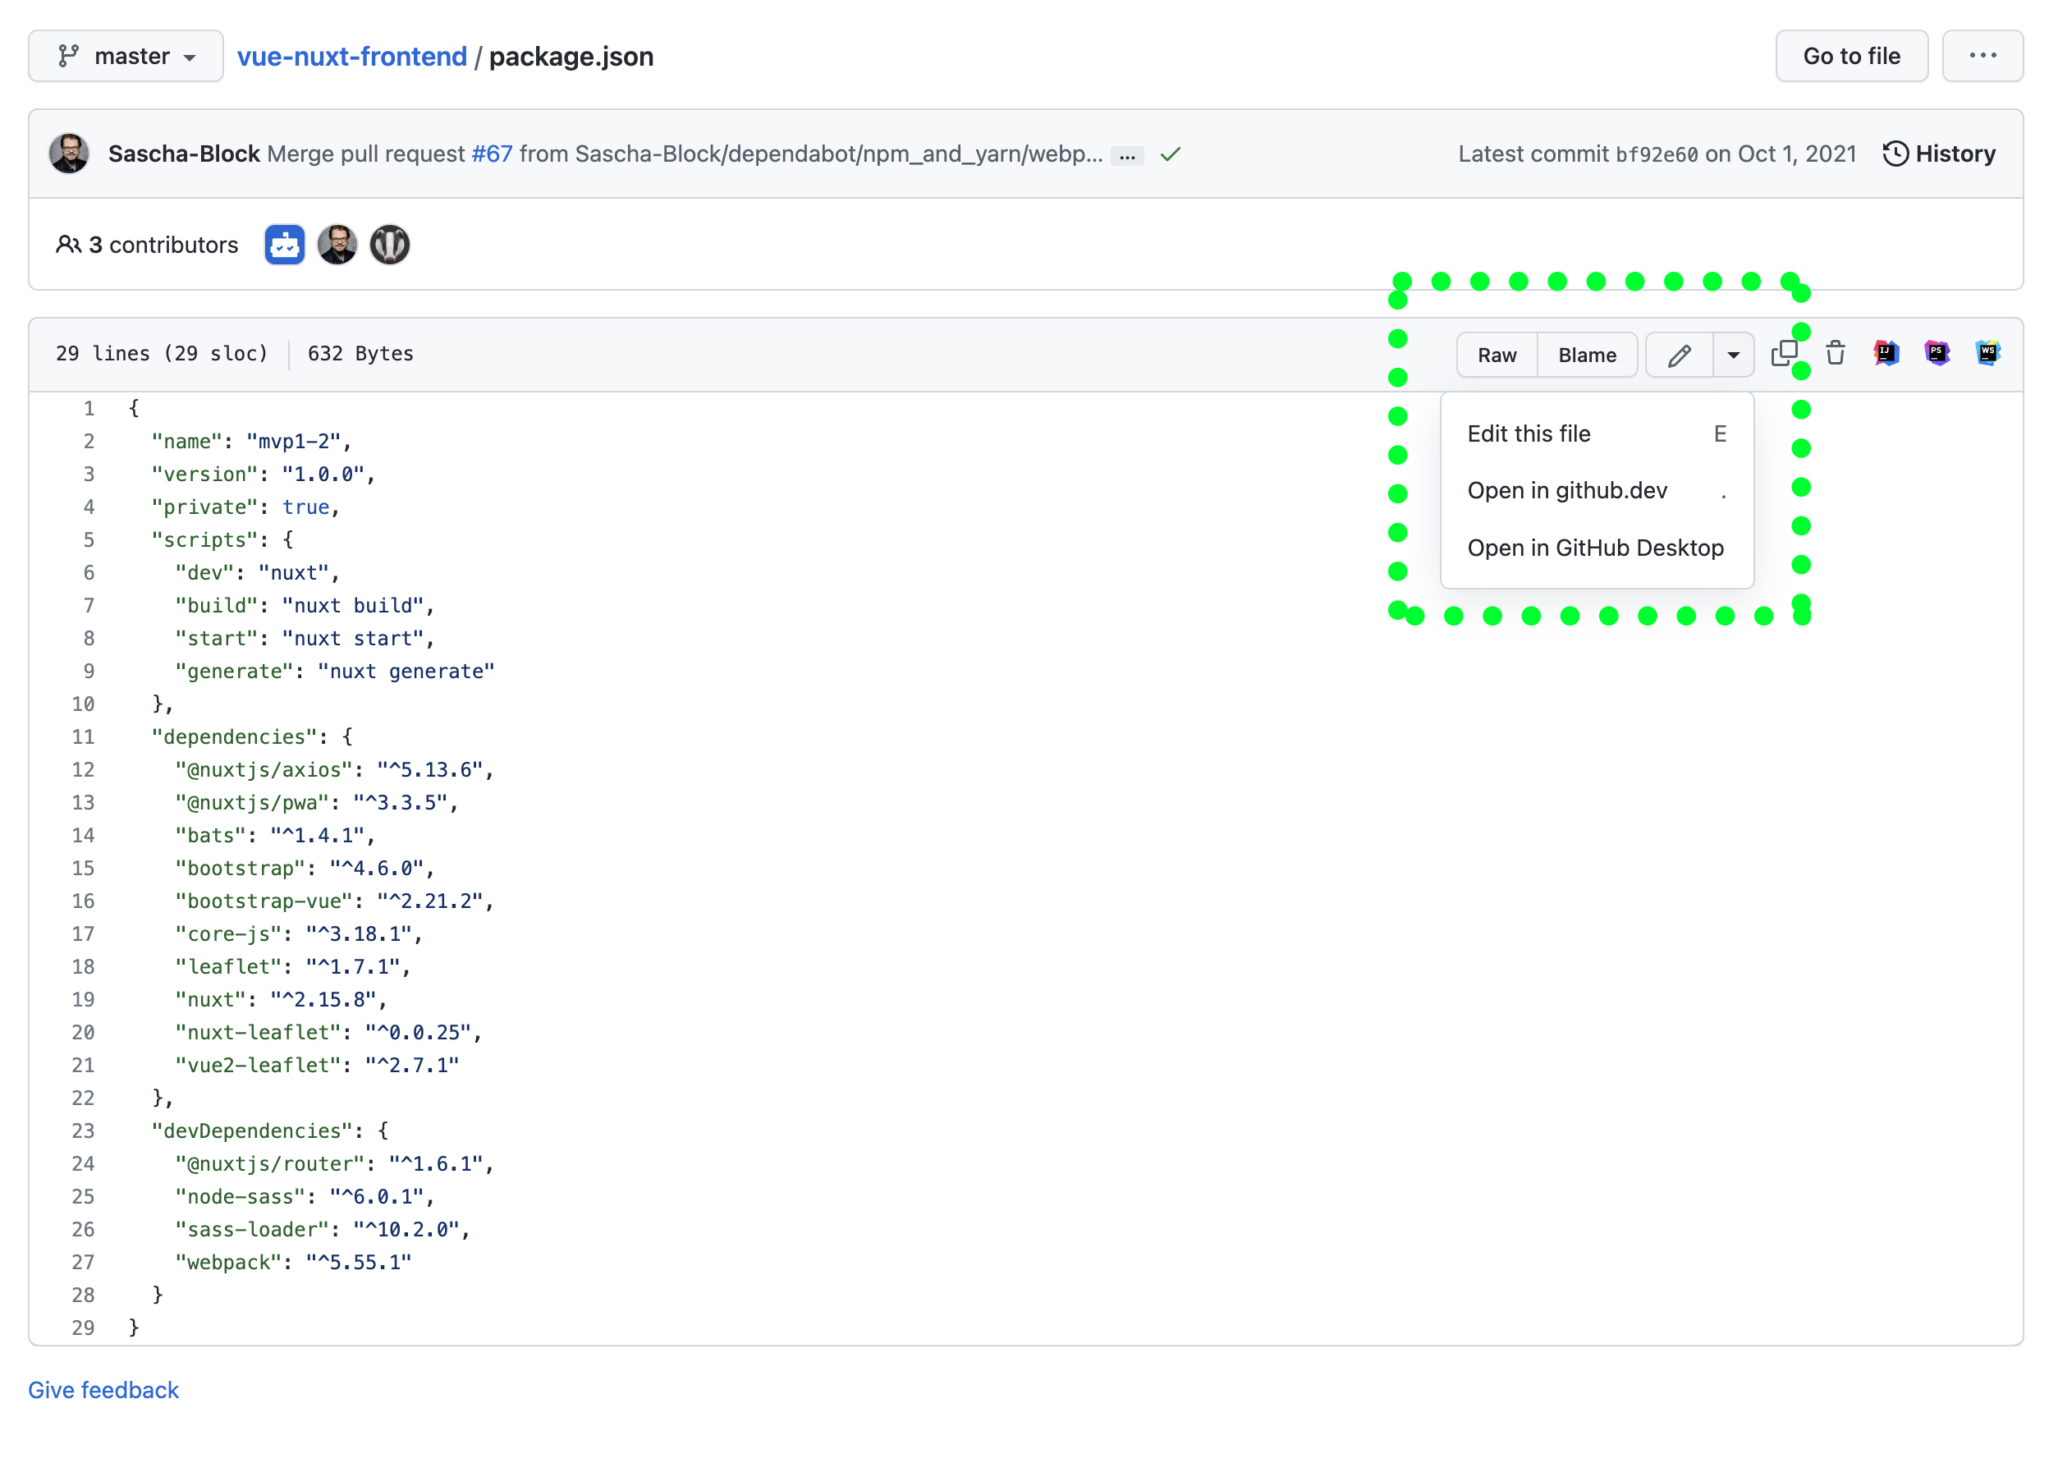Click the Go to file button
2049x1463 pixels.
coord(1851,55)
